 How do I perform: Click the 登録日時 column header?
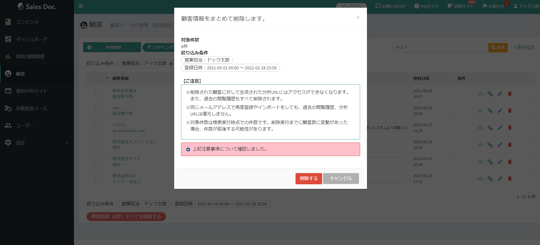[421, 78]
